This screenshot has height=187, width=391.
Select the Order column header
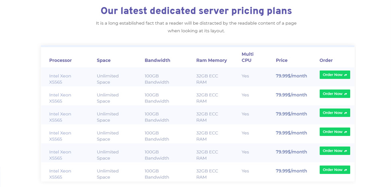pyautogui.click(x=326, y=60)
